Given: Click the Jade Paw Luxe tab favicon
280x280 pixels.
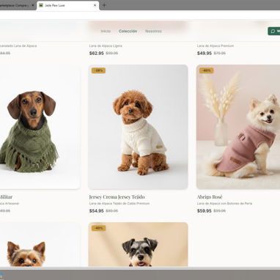Looking at the screenshot, I should point(41,5).
